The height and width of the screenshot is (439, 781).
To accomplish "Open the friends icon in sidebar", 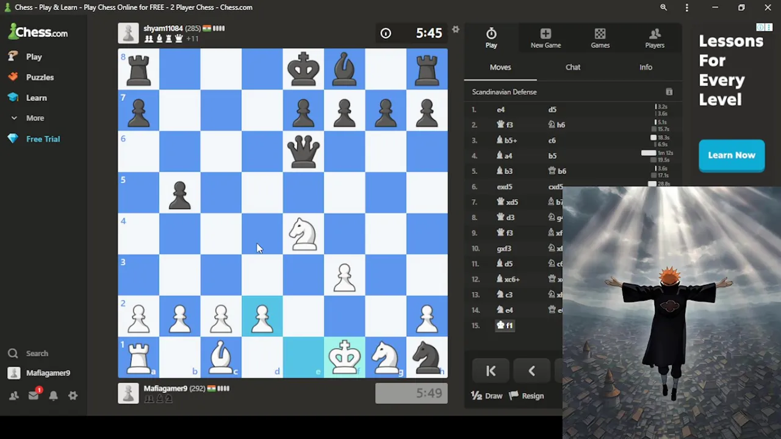I will click(13, 396).
